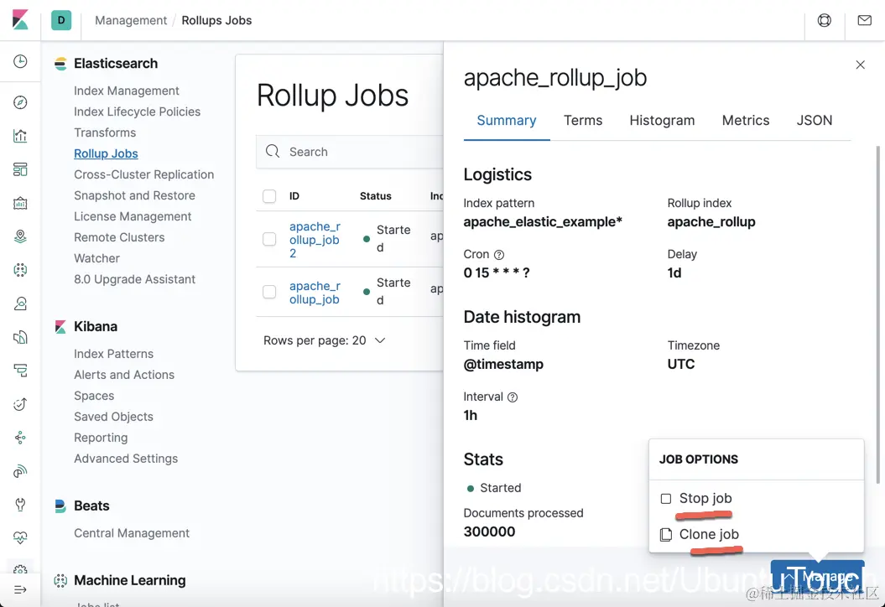Click the Interval help question-mark icon
The height and width of the screenshot is (607, 885).
(513, 397)
